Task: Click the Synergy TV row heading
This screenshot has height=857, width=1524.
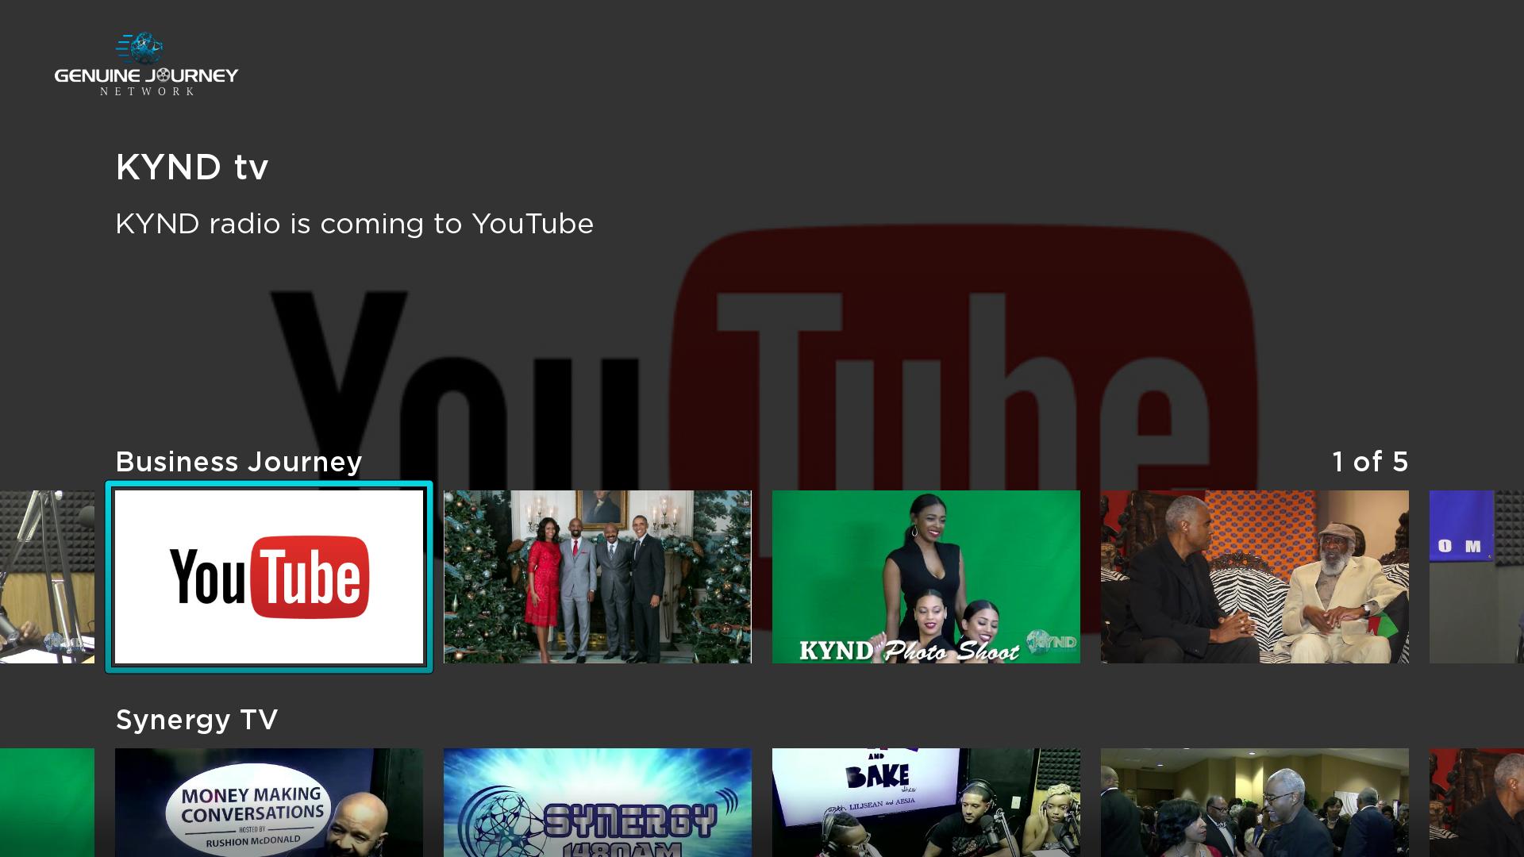Action: [x=197, y=720]
